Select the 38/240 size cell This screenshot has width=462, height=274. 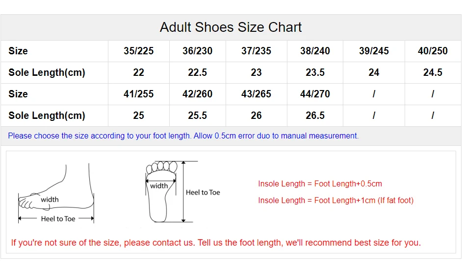tap(315, 51)
